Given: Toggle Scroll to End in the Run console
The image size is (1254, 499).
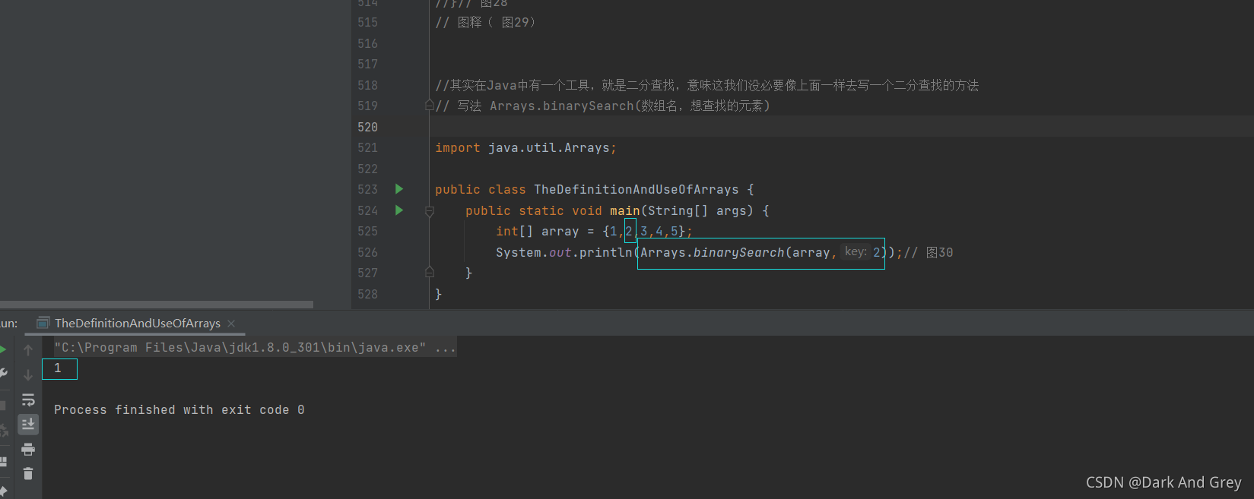Looking at the screenshot, I should (28, 424).
